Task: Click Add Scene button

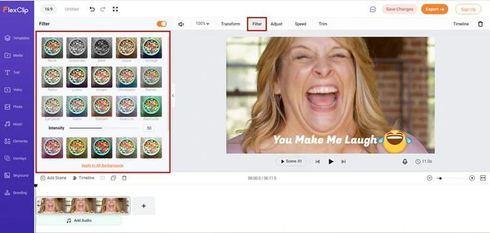Action: tap(53, 178)
